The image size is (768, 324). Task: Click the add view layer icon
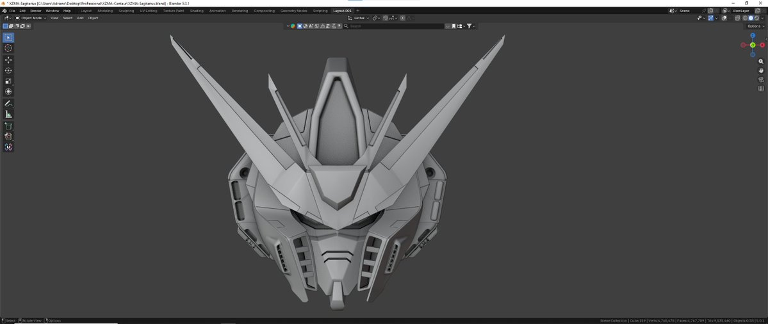(x=758, y=11)
